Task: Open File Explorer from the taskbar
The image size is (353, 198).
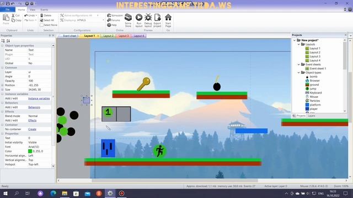Action: (65, 193)
